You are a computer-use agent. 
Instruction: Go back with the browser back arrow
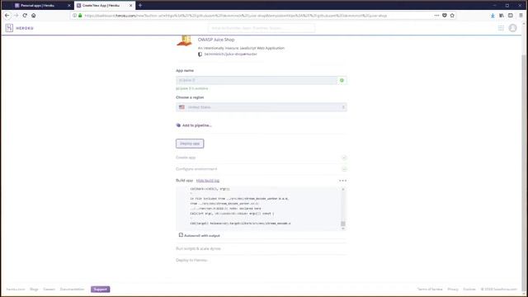pos(7,16)
